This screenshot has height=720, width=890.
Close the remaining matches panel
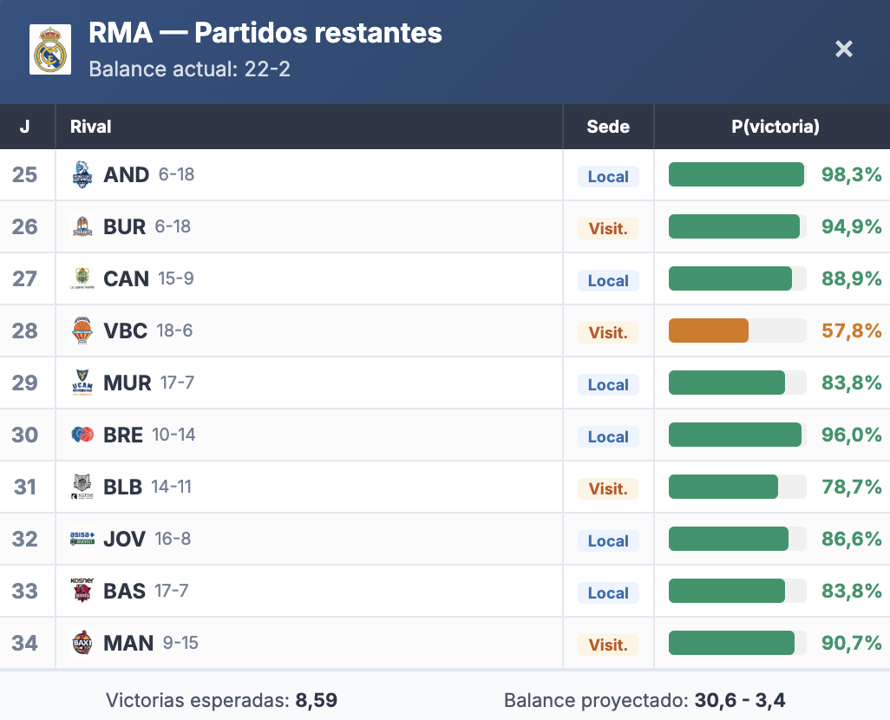[x=844, y=49]
